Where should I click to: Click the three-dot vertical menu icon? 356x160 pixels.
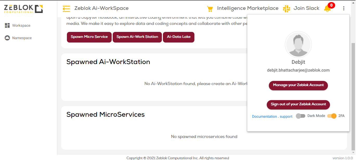344,9
